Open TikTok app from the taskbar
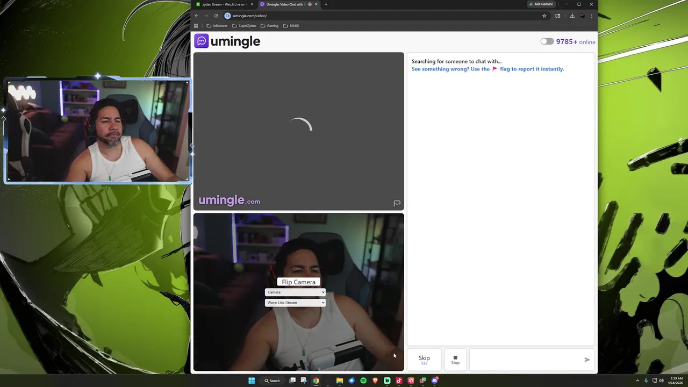Screen dimensions: 688x387 (399, 381)
